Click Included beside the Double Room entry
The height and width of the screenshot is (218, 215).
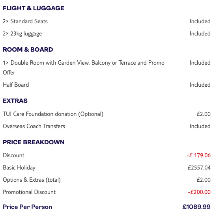200,63
